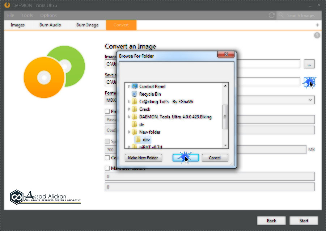Click Save as browse button
The height and width of the screenshot is (231, 326).
pos(309,82)
